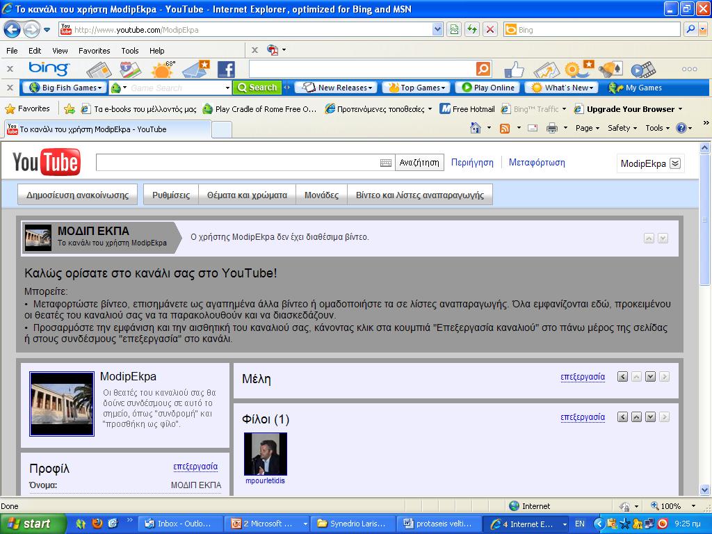This screenshot has width=712, height=534.
Task: Click the newspaper news icon on Bing bar
Action: 99,70
